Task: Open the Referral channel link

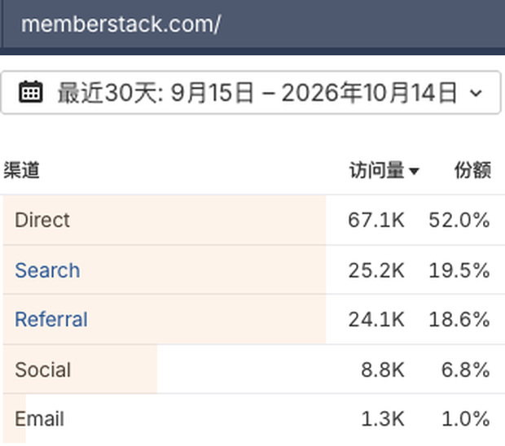Action: coord(51,320)
